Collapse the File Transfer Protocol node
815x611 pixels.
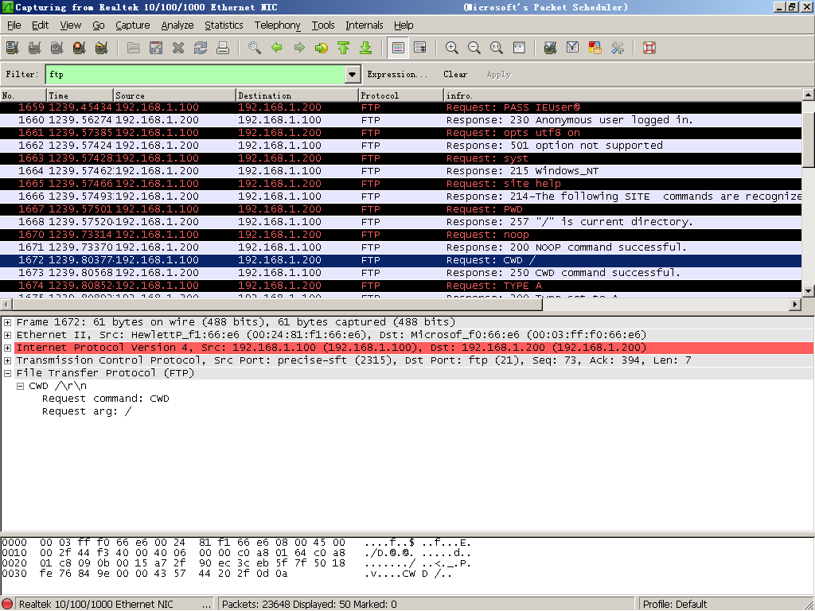(x=8, y=373)
